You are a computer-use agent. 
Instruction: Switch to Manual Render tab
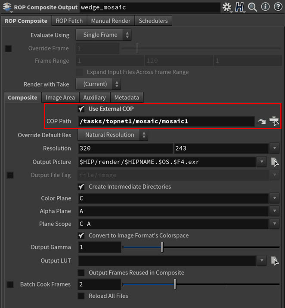click(x=111, y=21)
